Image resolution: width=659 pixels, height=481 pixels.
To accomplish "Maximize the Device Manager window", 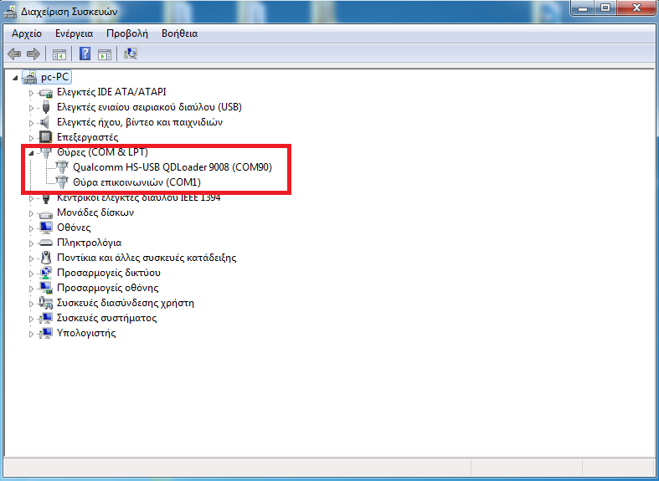I will (605, 8).
